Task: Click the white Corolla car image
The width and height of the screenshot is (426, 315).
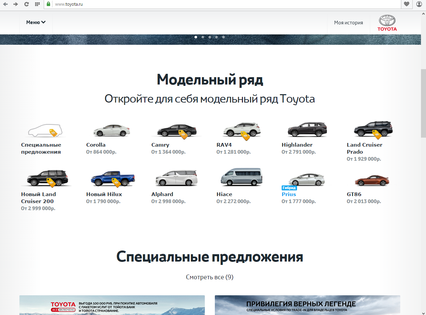Action: click(111, 130)
